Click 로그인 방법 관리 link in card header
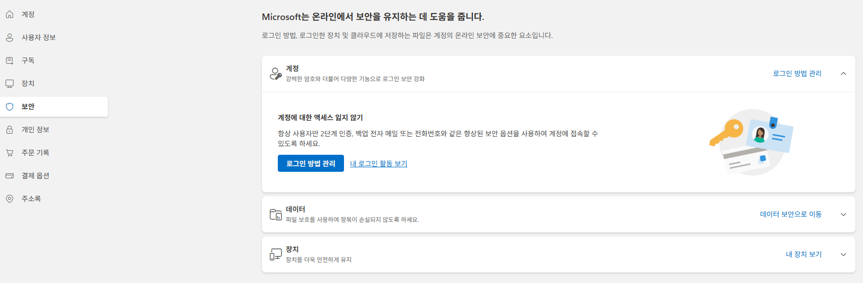The width and height of the screenshot is (863, 283). click(797, 74)
